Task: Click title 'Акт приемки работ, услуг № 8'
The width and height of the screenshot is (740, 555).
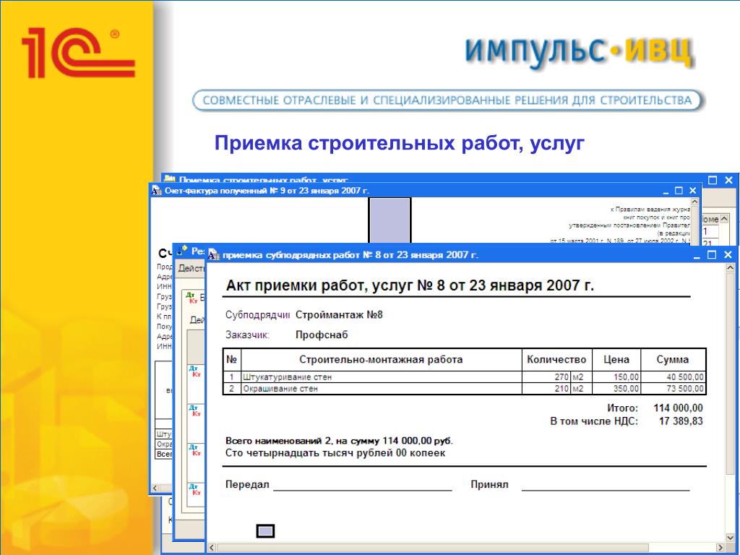Action: 410,285
